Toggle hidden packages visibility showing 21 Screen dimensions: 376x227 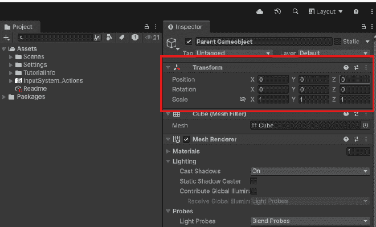click(x=152, y=38)
